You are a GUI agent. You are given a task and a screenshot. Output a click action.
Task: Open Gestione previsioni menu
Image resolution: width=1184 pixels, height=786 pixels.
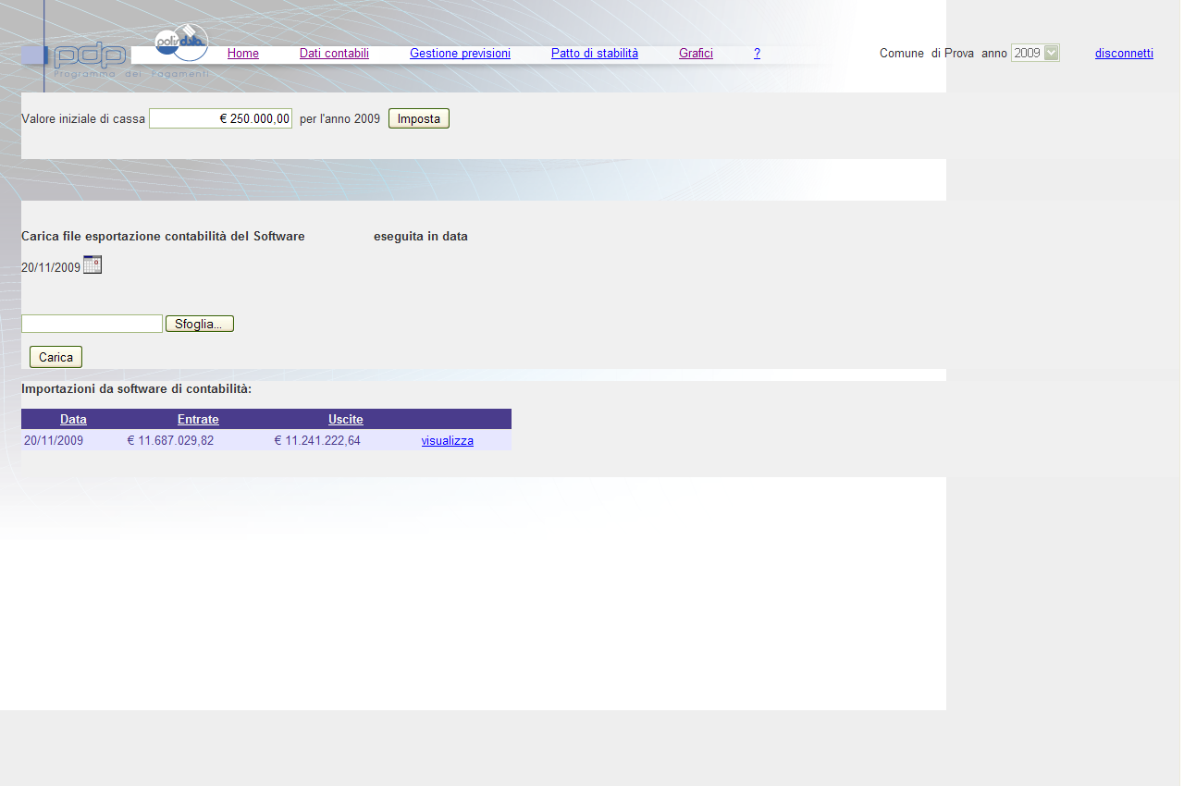460,53
